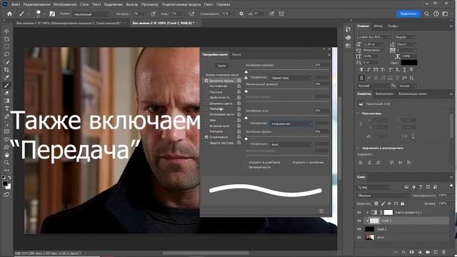Select the Gradient tool
Image resolution: width=457 pixels, height=257 pixels.
[6, 101]
